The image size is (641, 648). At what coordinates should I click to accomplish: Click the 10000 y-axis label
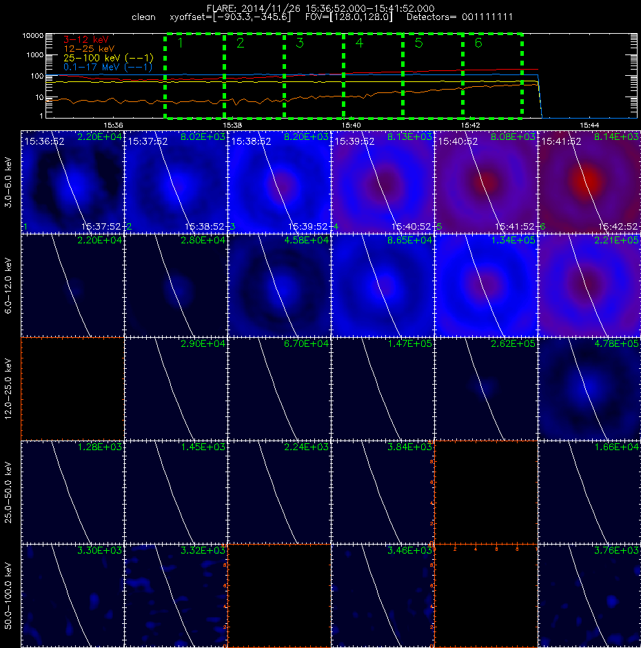(x=32, y=36)
